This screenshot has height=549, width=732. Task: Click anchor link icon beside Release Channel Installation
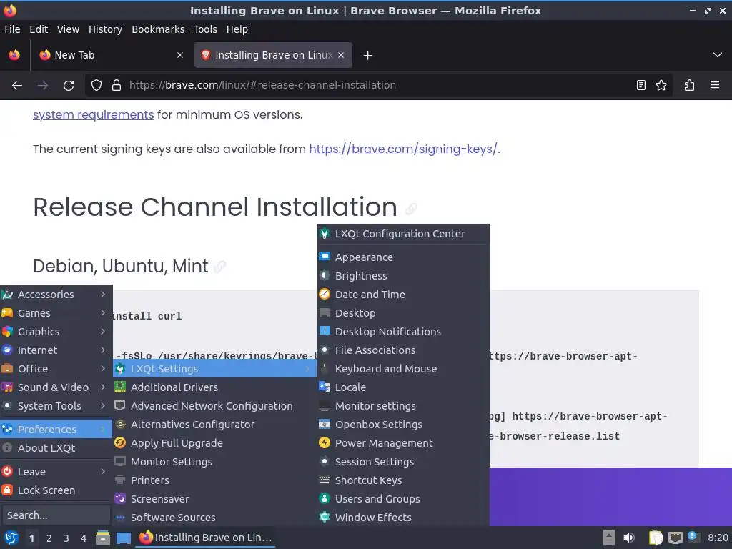coord(411,209)
